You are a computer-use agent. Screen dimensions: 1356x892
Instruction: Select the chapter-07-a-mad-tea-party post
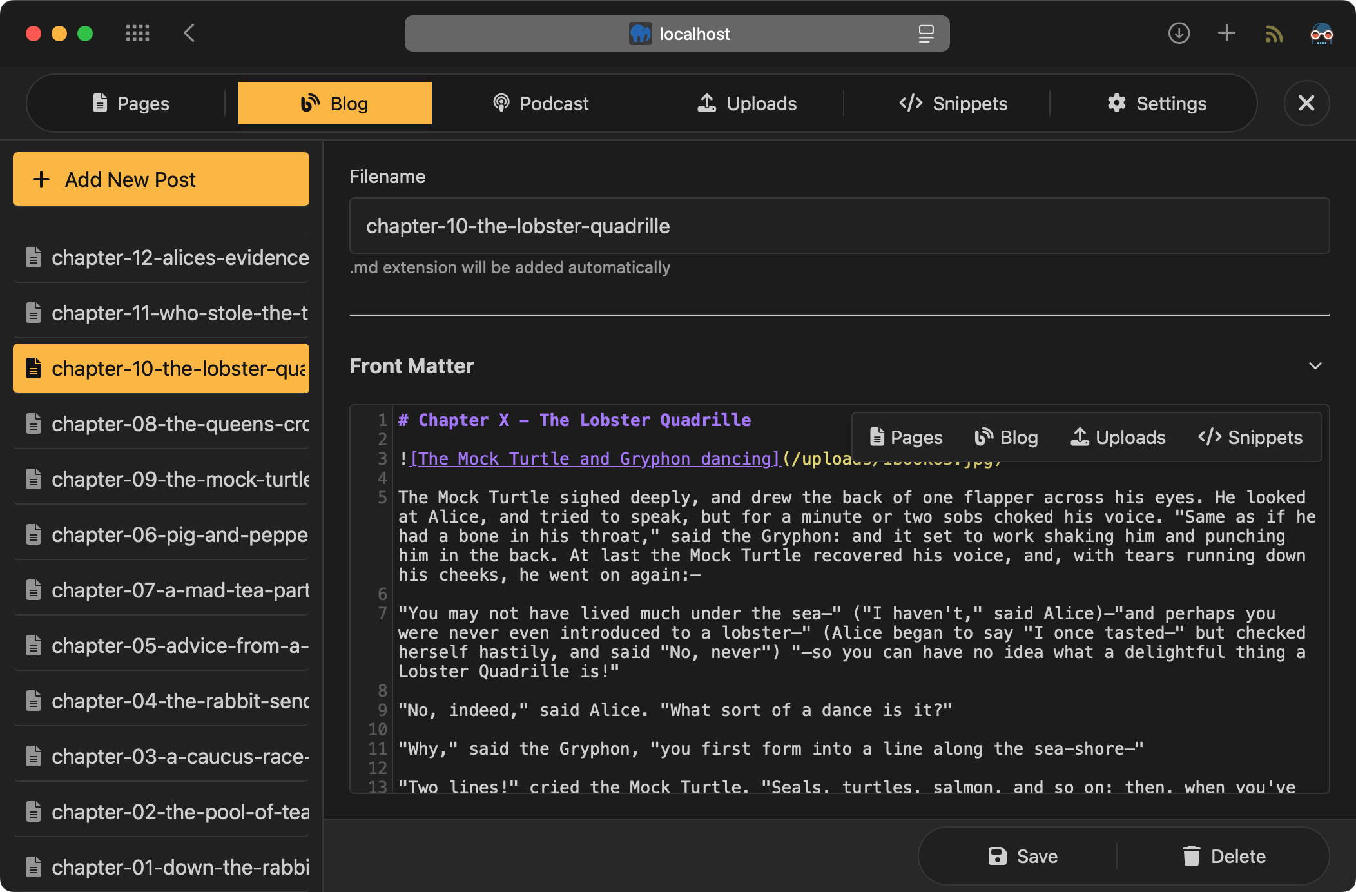click(x=160, y=590)
